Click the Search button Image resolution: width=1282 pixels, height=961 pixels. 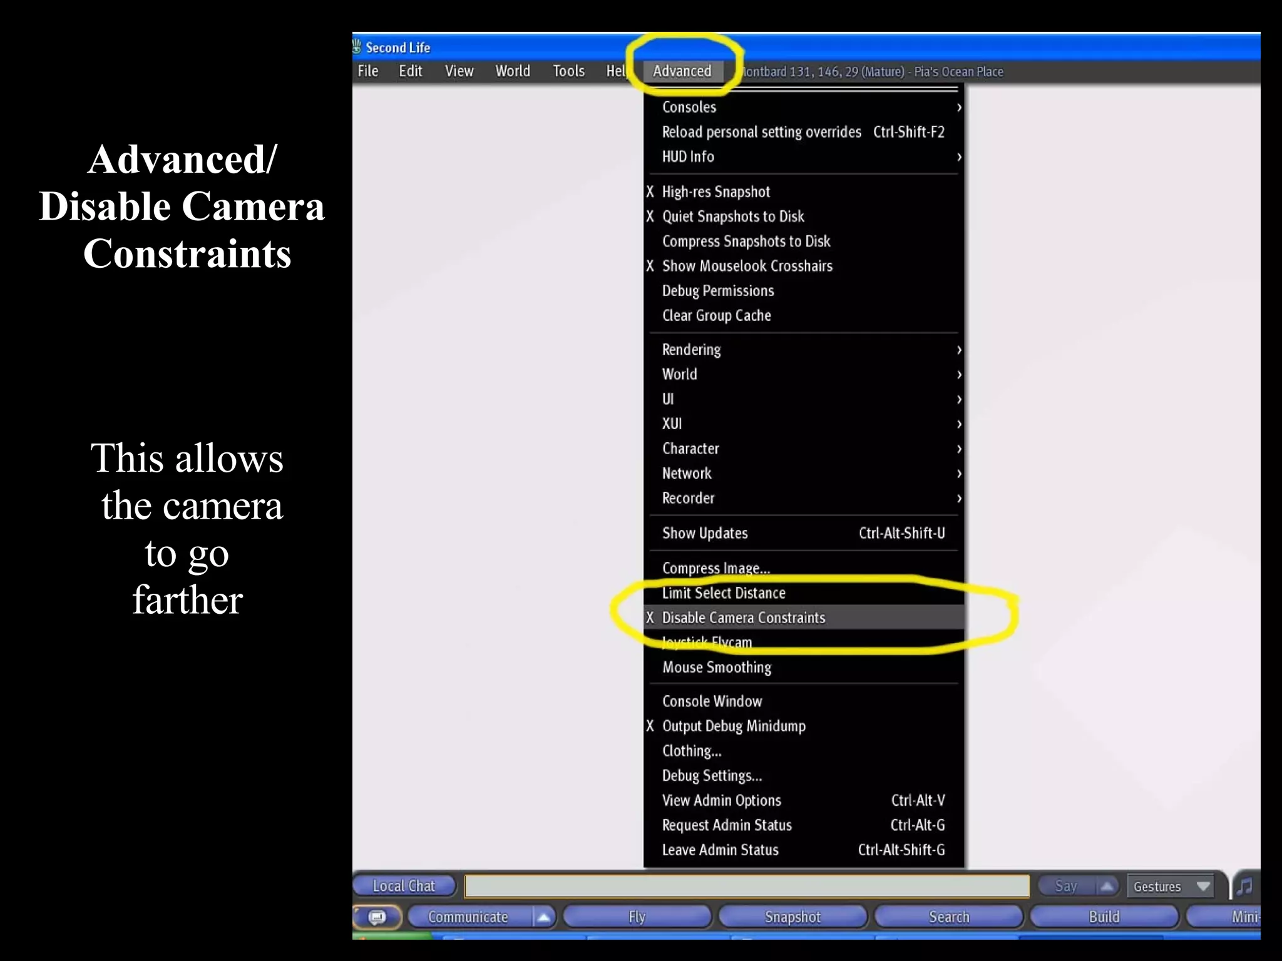point(949,917)
